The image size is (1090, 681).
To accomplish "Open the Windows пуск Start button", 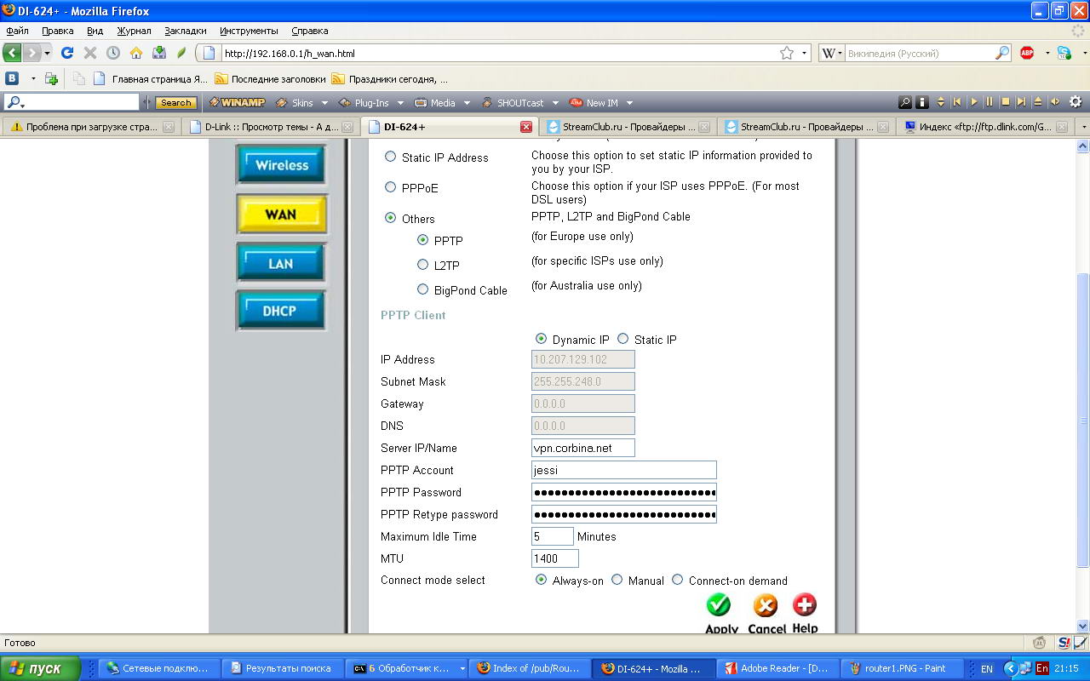I will click(40, 668).
